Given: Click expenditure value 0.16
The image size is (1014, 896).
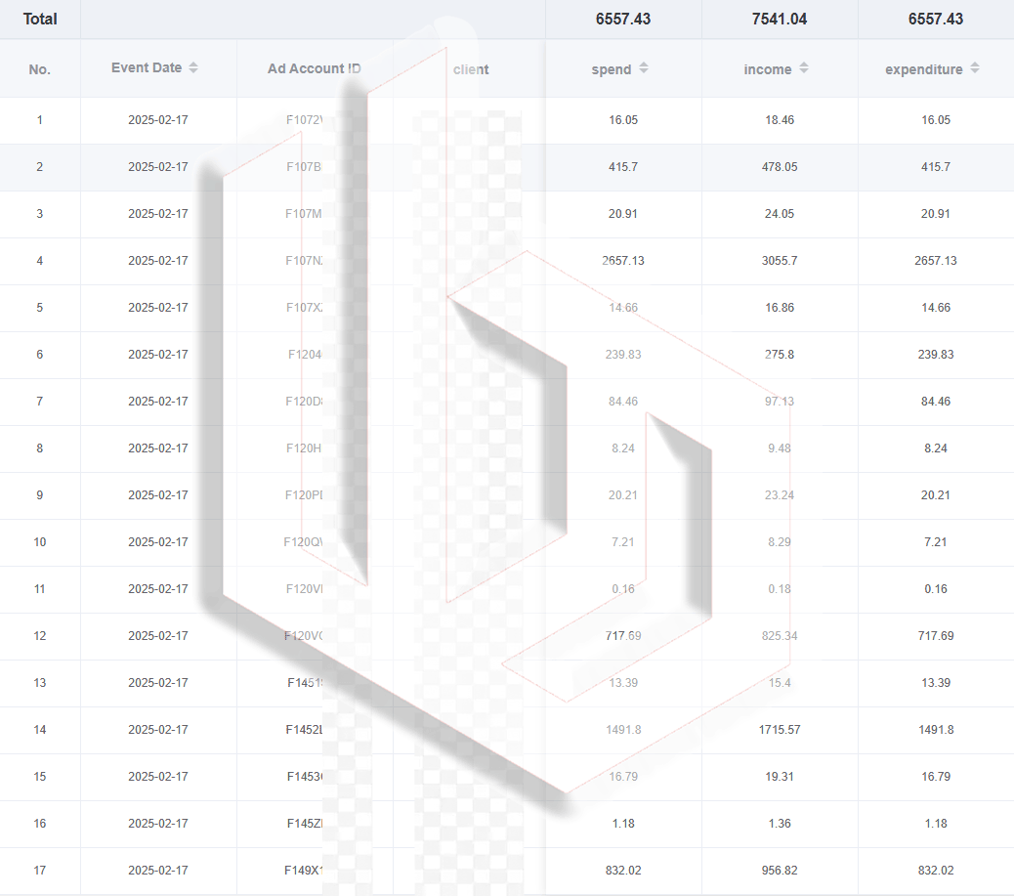Looking at the screenshot, I should (936, 589).
